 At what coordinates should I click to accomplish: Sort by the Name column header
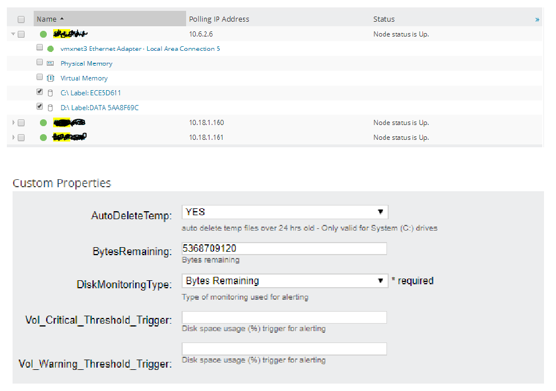point(110,19)
